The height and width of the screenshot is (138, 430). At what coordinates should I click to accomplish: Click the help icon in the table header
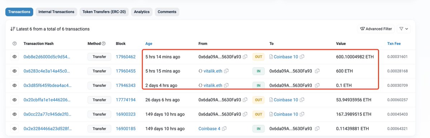pyautogui.click(x=15, y=43)
